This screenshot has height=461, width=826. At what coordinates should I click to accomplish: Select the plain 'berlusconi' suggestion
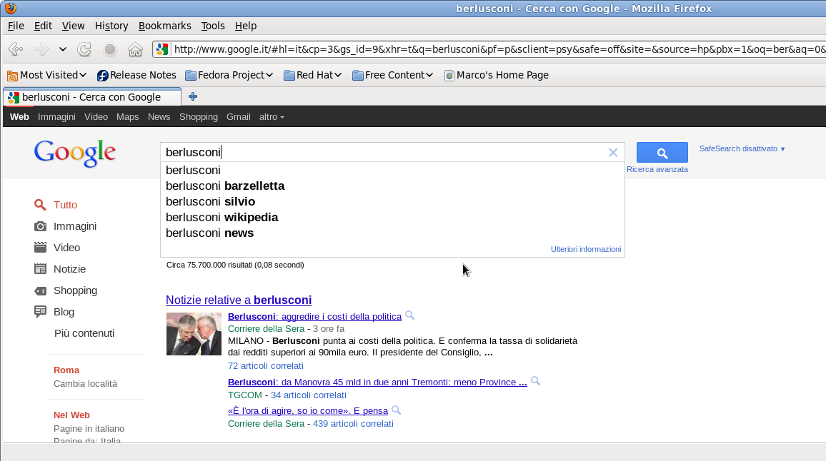pos(392,170)
